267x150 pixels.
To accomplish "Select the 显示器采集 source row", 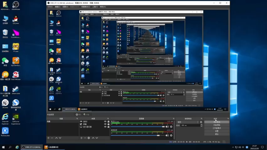I will pos(95,127).
